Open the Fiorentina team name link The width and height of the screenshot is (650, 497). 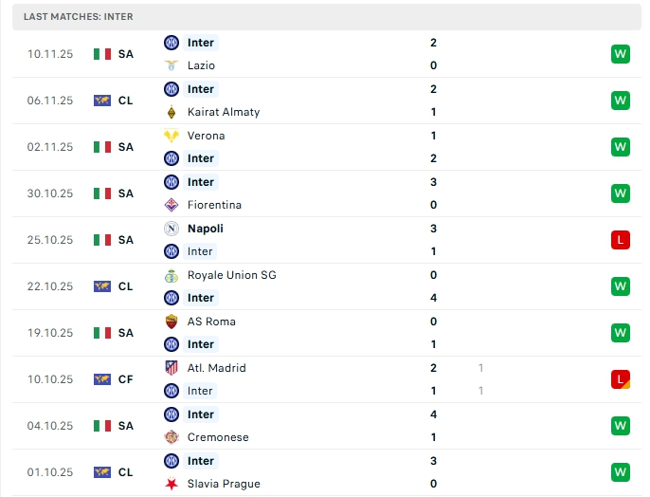pyautogui.click(x=214, y=205)
